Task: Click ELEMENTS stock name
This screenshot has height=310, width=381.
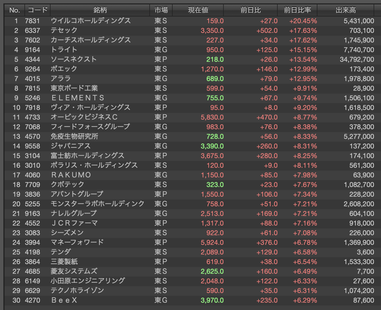Action: click(77, 98)
